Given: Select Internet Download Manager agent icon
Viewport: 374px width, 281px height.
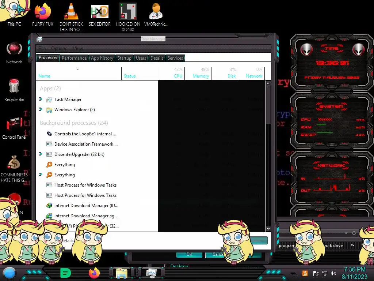Looking at the screenshot, I should [49, 216].
